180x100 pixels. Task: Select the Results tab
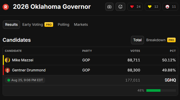click(x=11, y=24)
